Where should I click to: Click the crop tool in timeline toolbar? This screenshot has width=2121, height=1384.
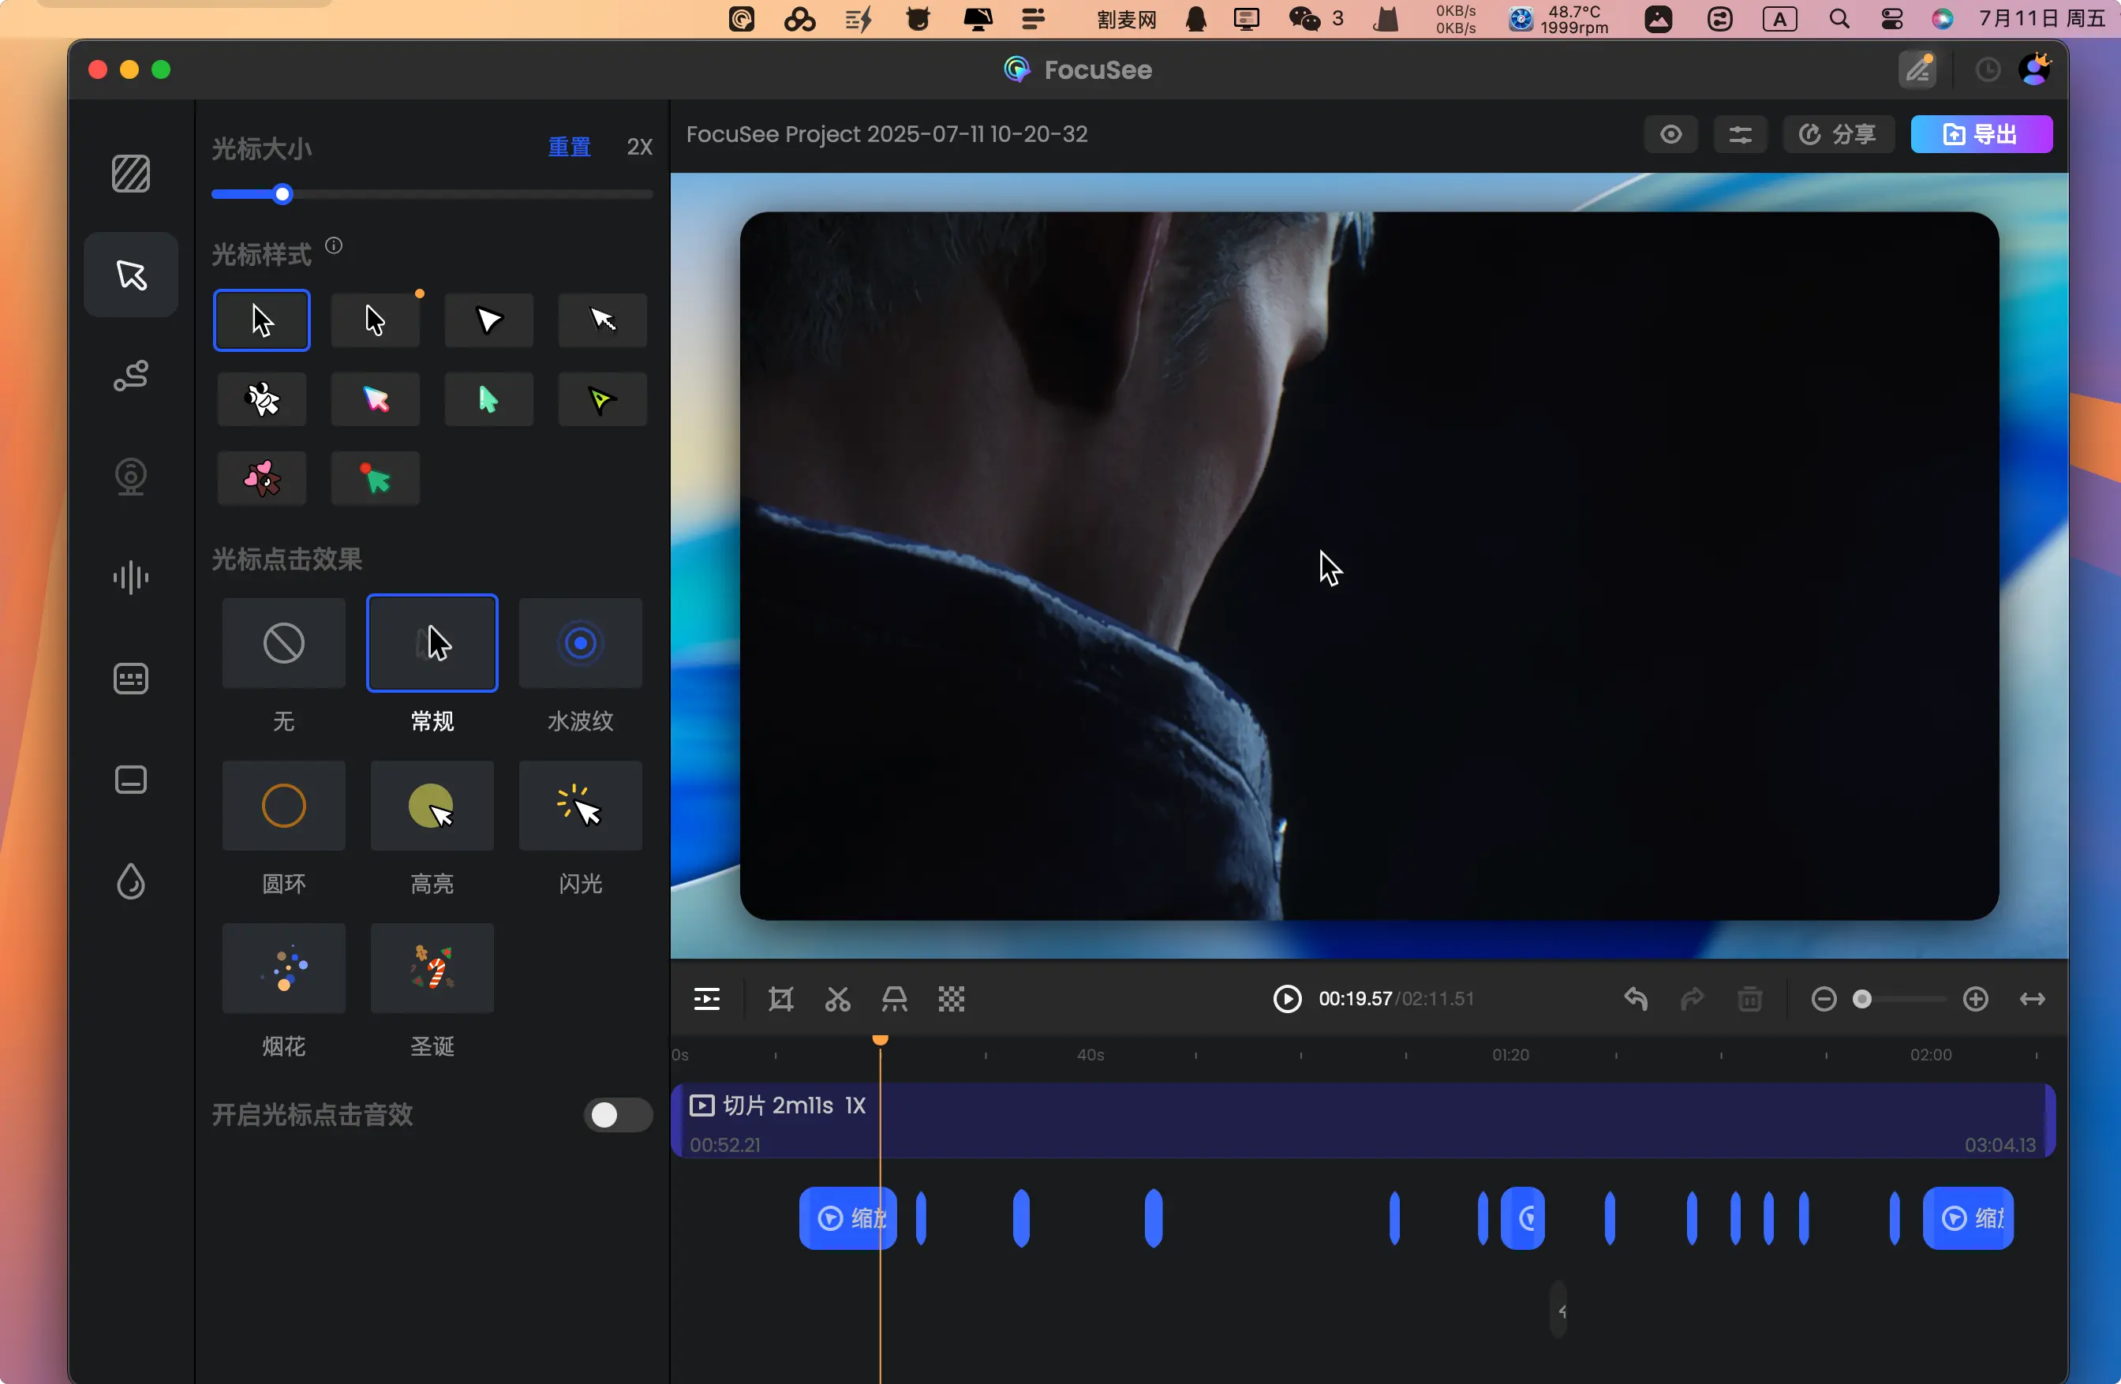click(780, 999)
